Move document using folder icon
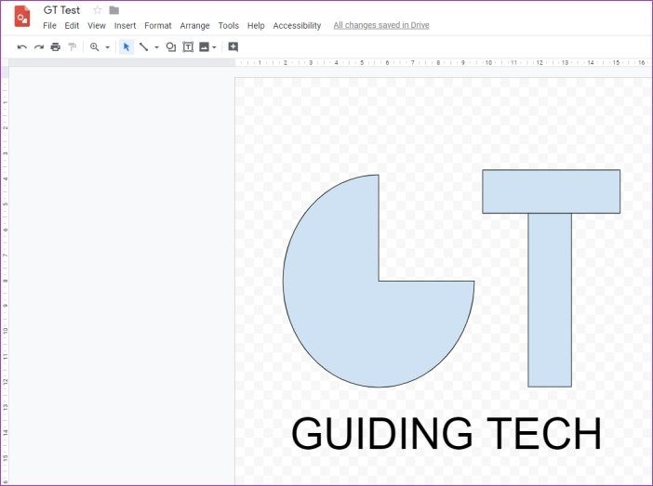The width and height of the screenshot is (653, 486). coord(114,10)
